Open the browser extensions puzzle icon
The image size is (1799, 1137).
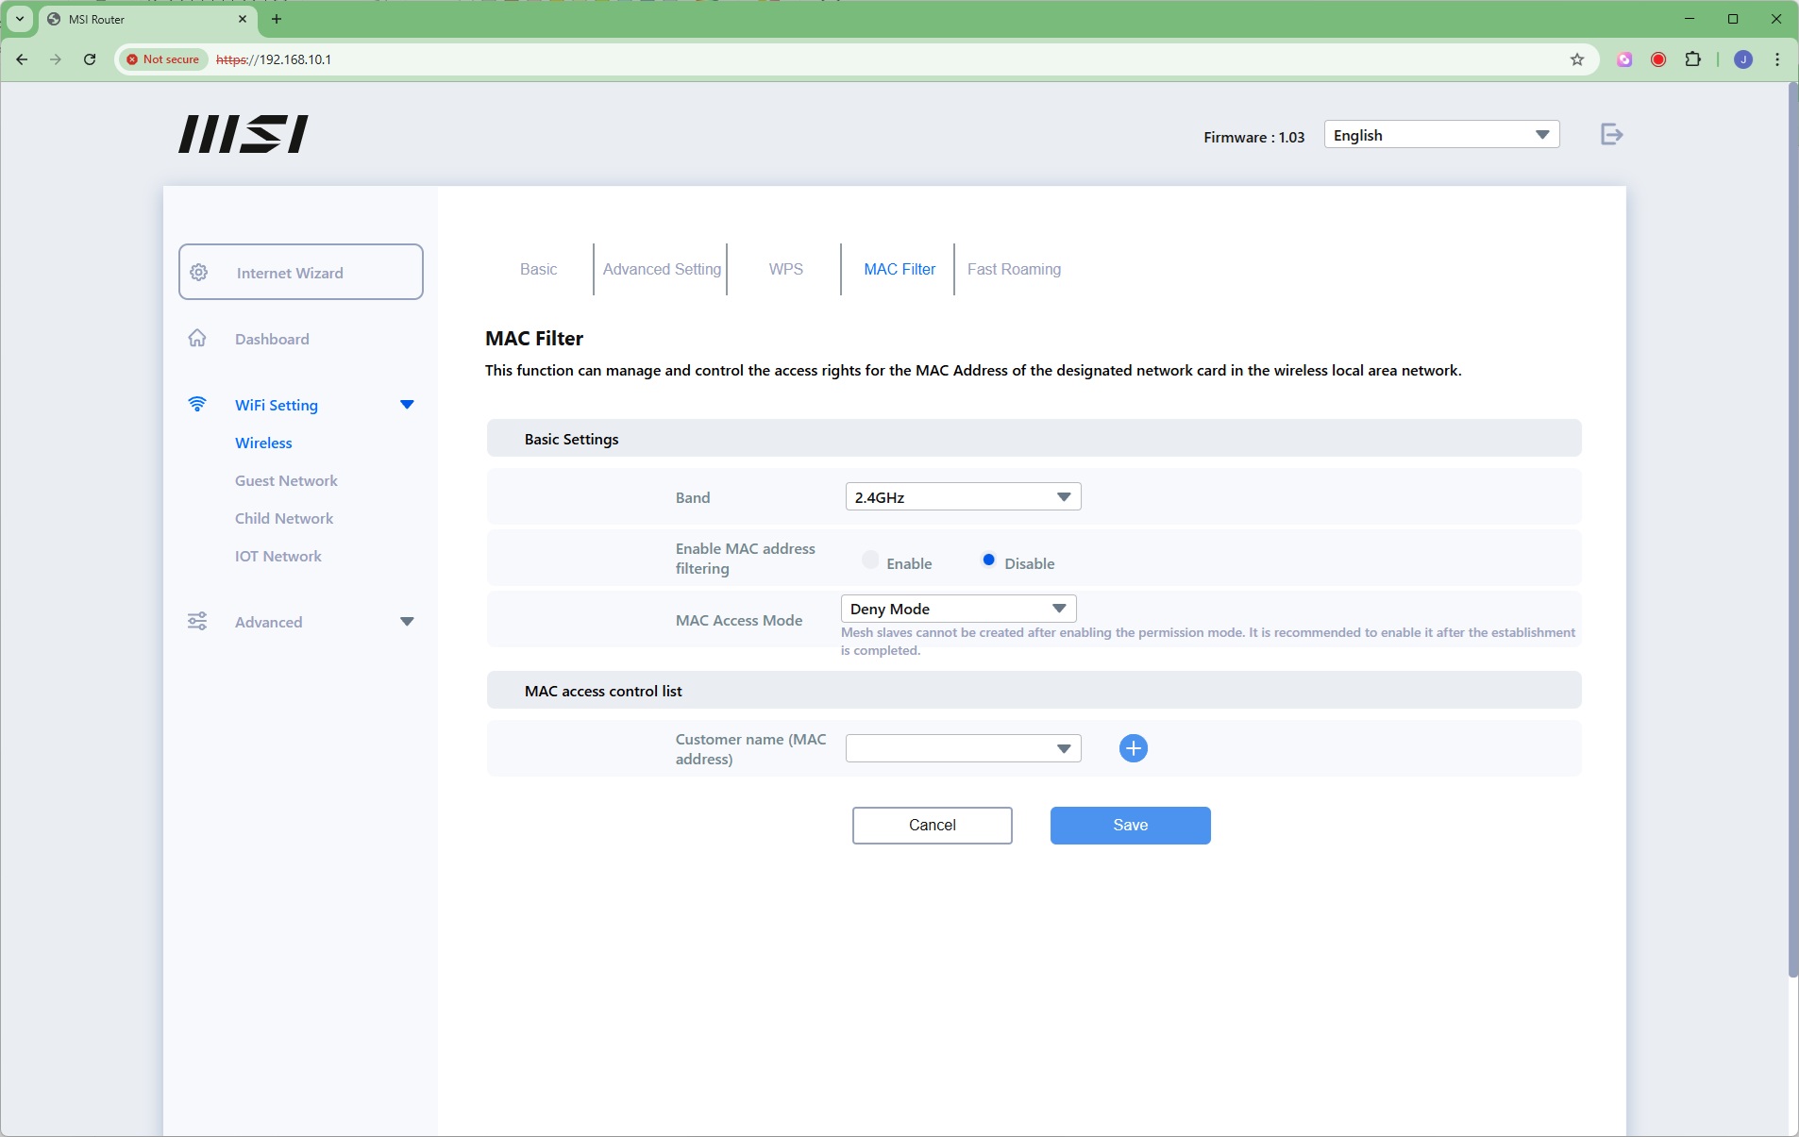click(x=1693, y=59)
